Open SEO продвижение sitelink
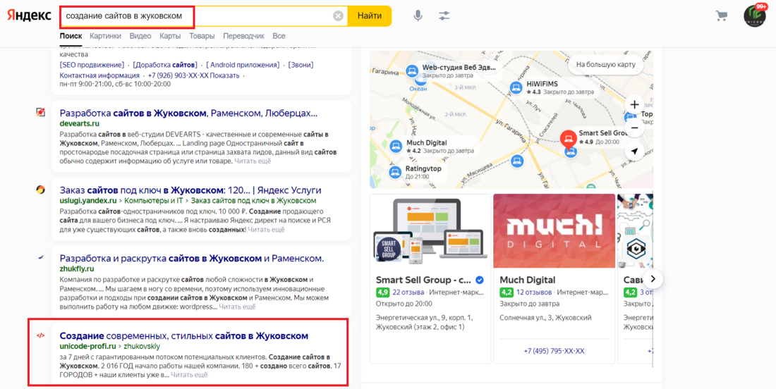This screenshot has height=389, width=776. 92,65
